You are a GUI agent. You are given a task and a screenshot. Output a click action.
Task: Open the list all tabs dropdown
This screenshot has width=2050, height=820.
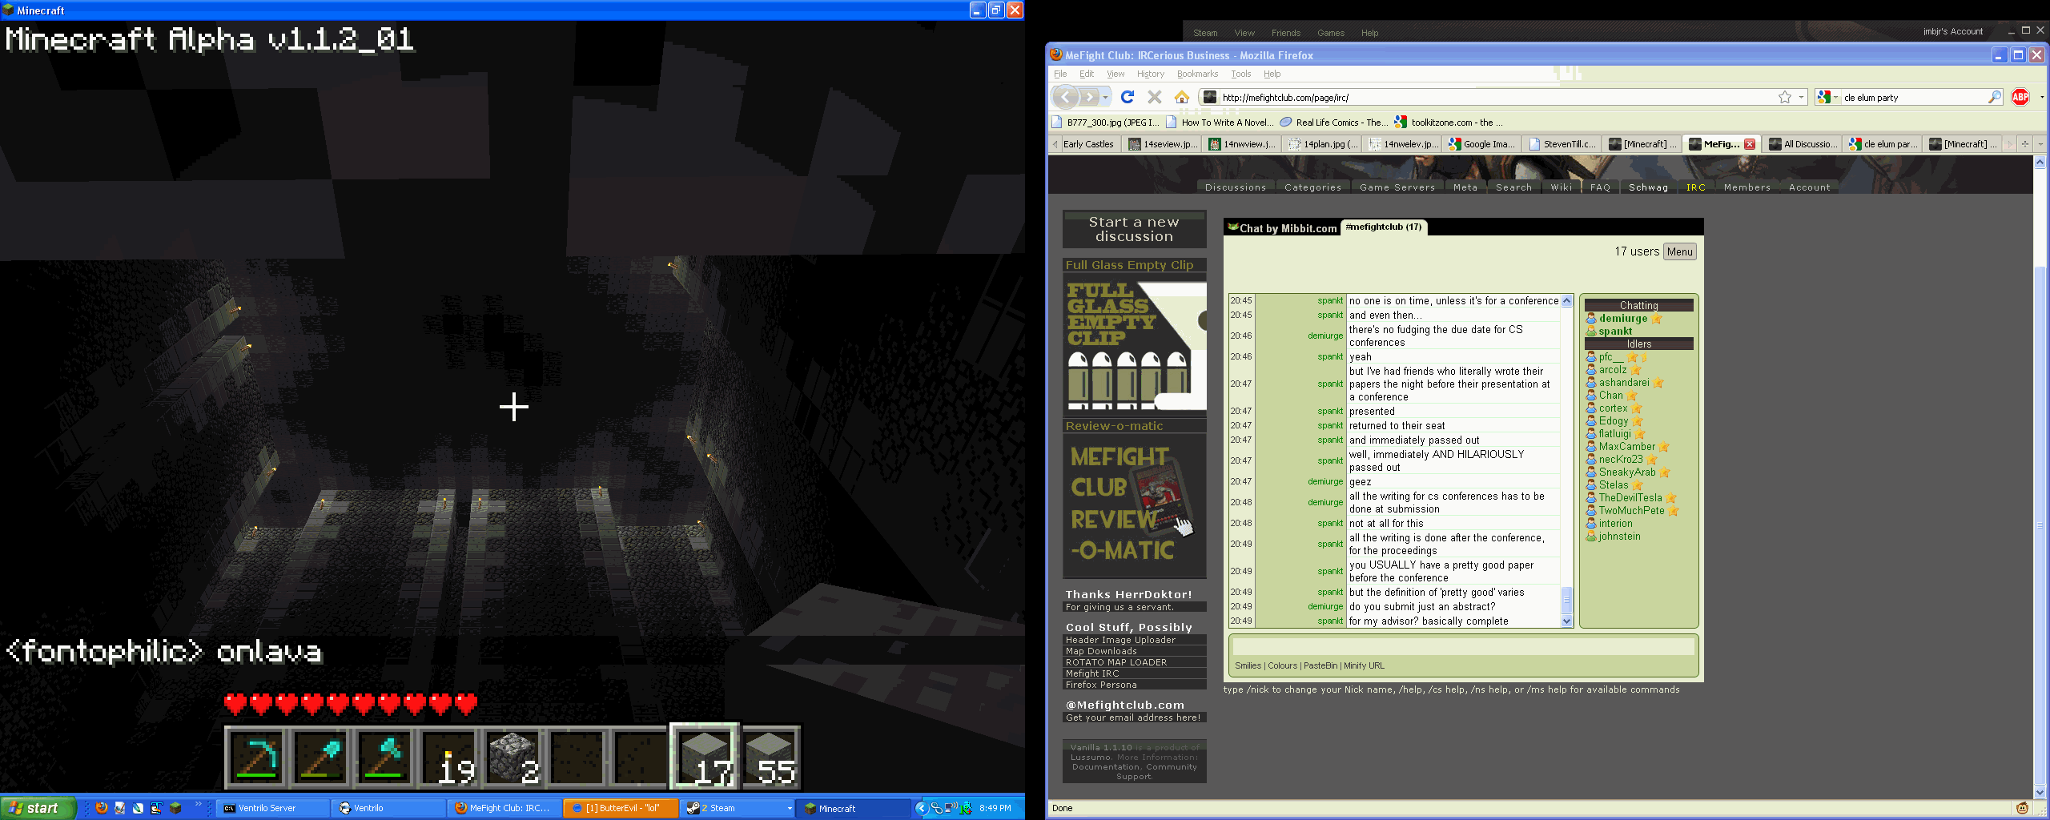(x=2040, y=144)
